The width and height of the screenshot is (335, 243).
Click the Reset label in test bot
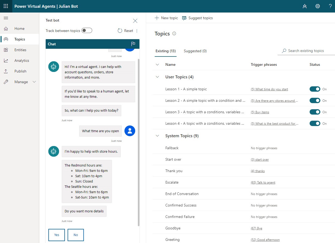pos(128,31)
